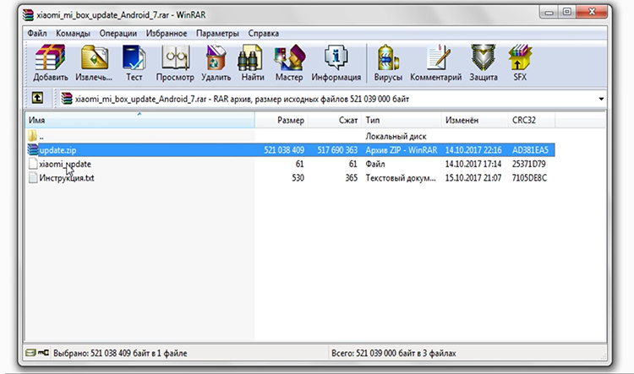The image size is (634, 374).
Task: Open the Операции menu
Action: point(118,34)
